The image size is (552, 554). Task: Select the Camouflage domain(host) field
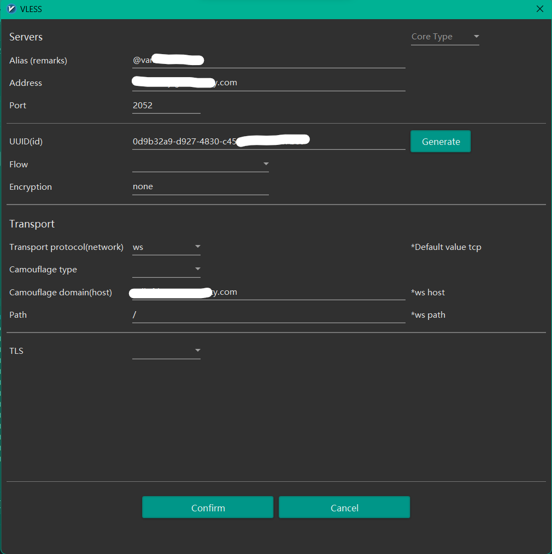tap(268, 291)
